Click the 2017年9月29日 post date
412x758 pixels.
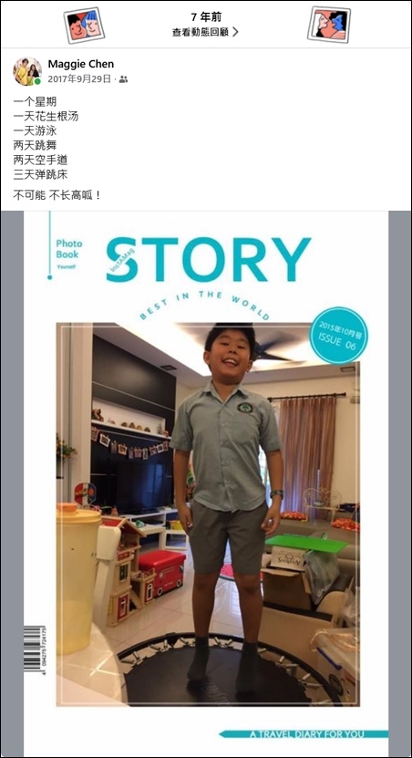coord(79,78)
